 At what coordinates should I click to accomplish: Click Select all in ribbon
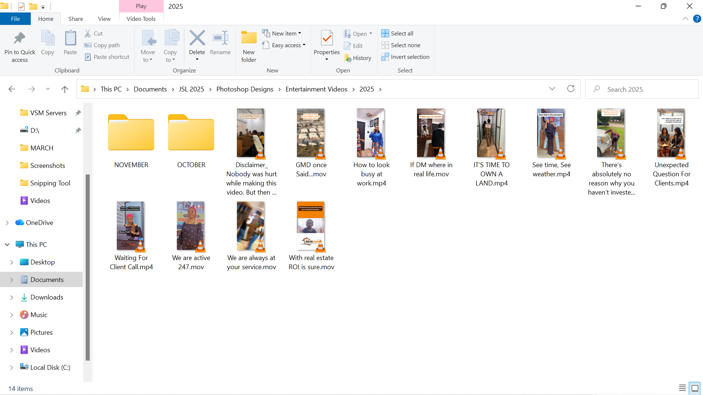click(397, 33)
